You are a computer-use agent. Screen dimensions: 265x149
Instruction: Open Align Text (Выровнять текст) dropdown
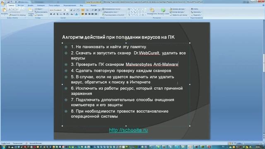(x=111, y=12)
